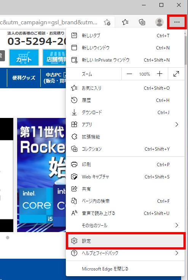Click the address bar URL text
The image size is (188, 280).
49,22
